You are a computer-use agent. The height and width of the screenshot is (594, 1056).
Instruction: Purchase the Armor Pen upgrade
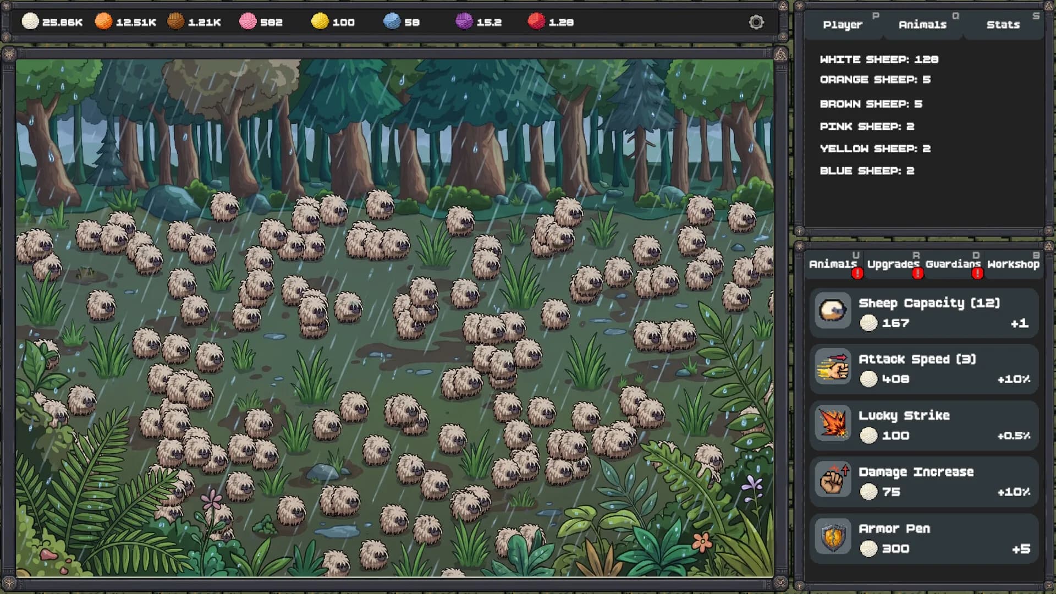(923, 538)
